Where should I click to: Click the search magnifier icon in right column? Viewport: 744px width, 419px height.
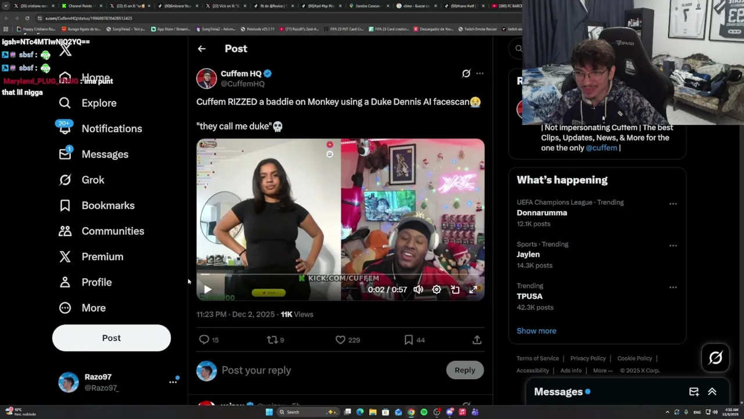coord(518,49)
